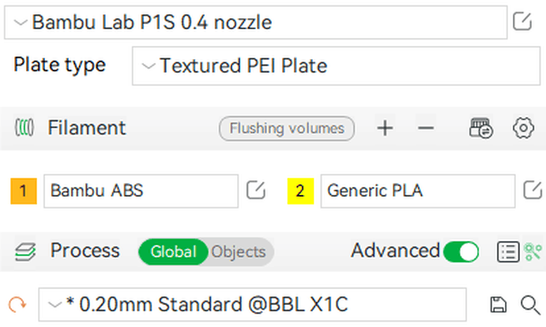Edit the Bambu ABS filament preset
Image resolution: width=546 pixels, height=327 pixels.
255,190
